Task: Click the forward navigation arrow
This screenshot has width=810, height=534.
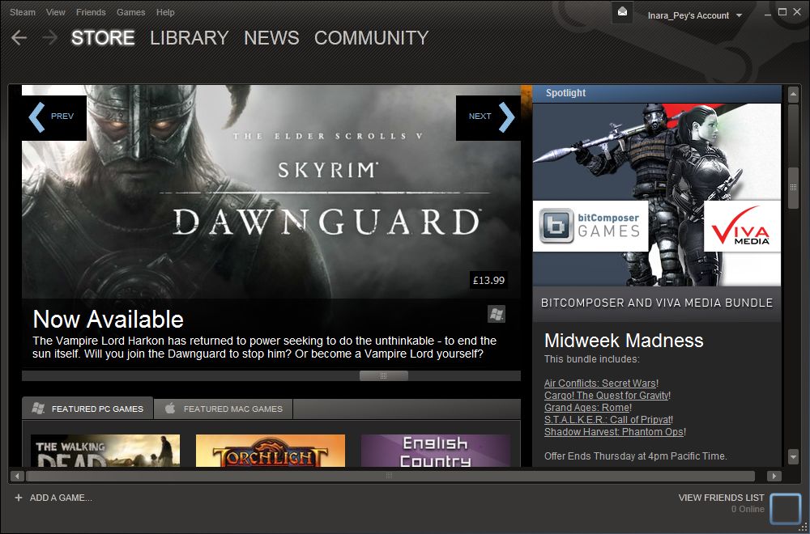Action: (49, 38)
